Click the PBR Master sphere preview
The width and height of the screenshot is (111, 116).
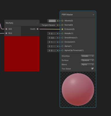(78, 90)
